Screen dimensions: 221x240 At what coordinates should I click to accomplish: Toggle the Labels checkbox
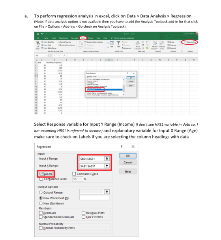tap(41, 174)
